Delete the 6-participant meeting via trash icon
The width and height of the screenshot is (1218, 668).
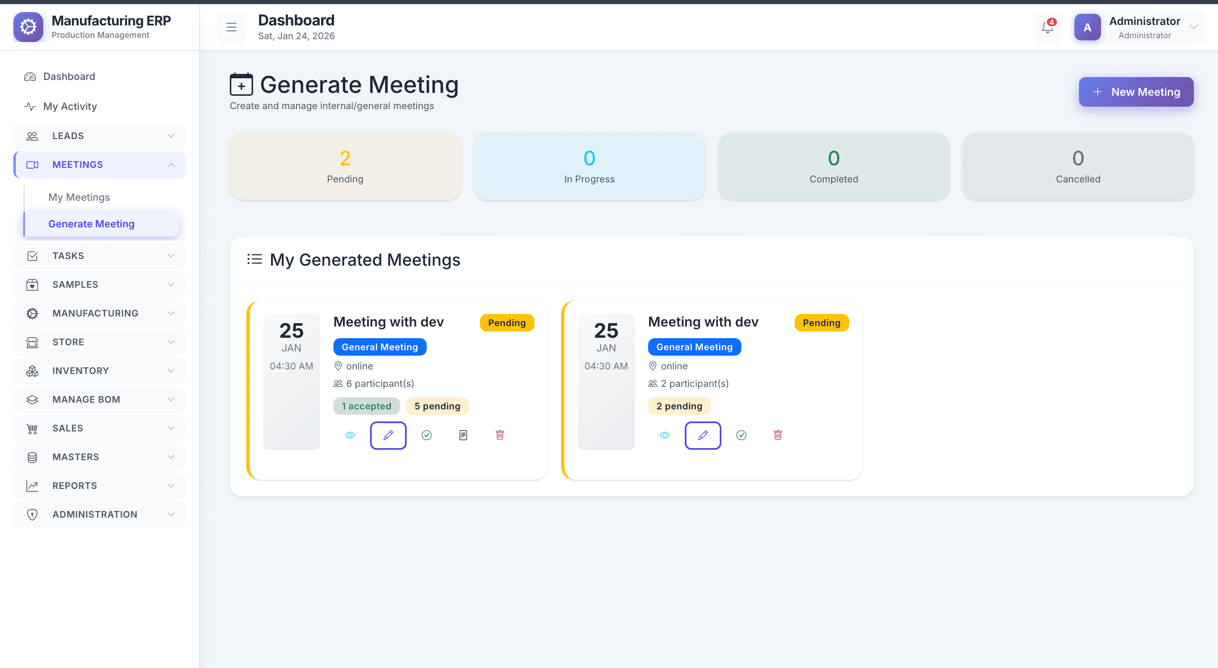click(500, 435)
